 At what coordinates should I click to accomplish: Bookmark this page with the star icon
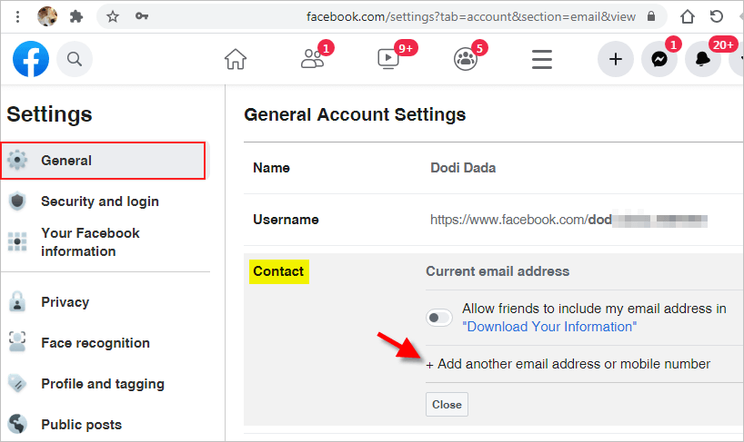click(x=113, y=17)
